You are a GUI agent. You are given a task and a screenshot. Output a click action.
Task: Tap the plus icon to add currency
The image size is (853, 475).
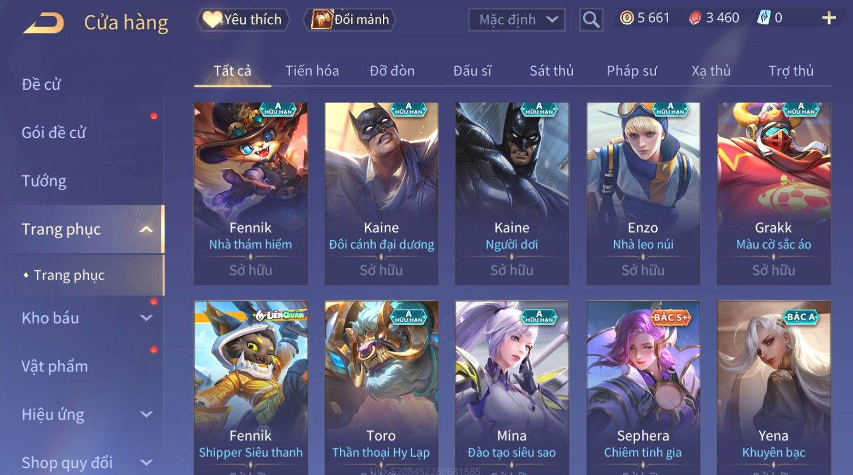(x=829, y=19)
